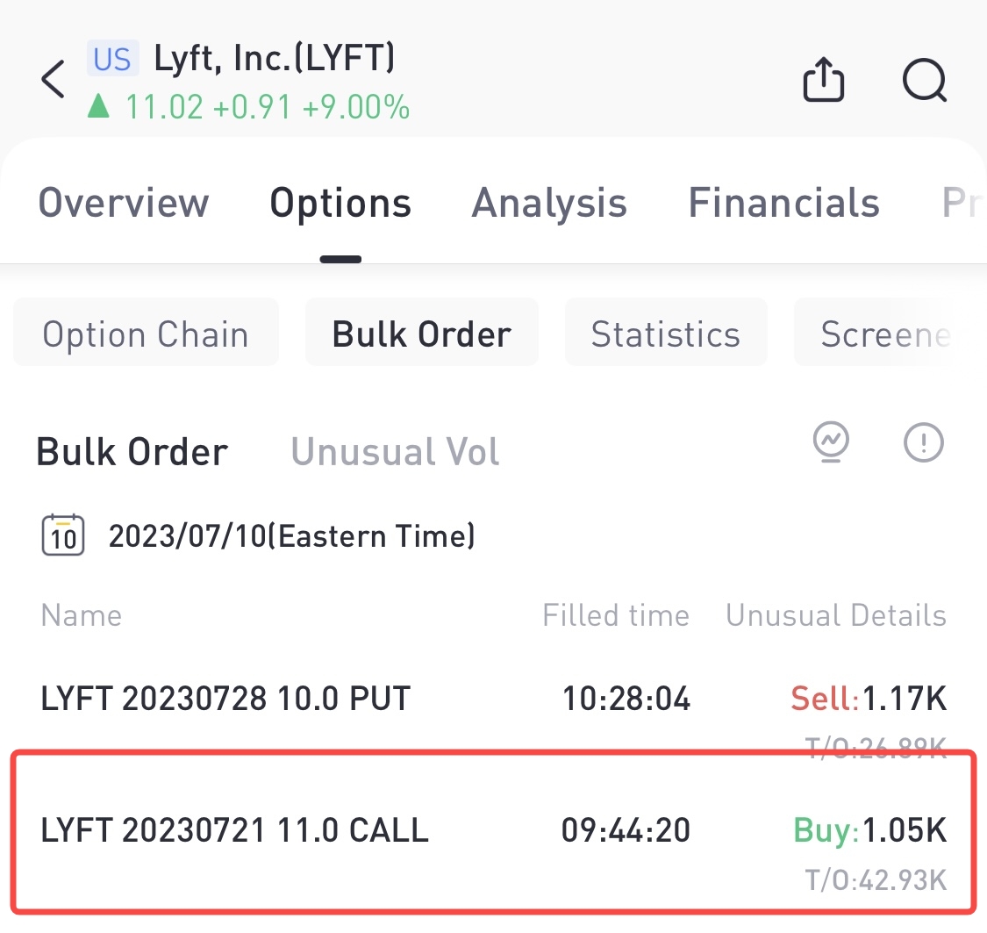
Task: Open the share icon
Action: (823, 79)
